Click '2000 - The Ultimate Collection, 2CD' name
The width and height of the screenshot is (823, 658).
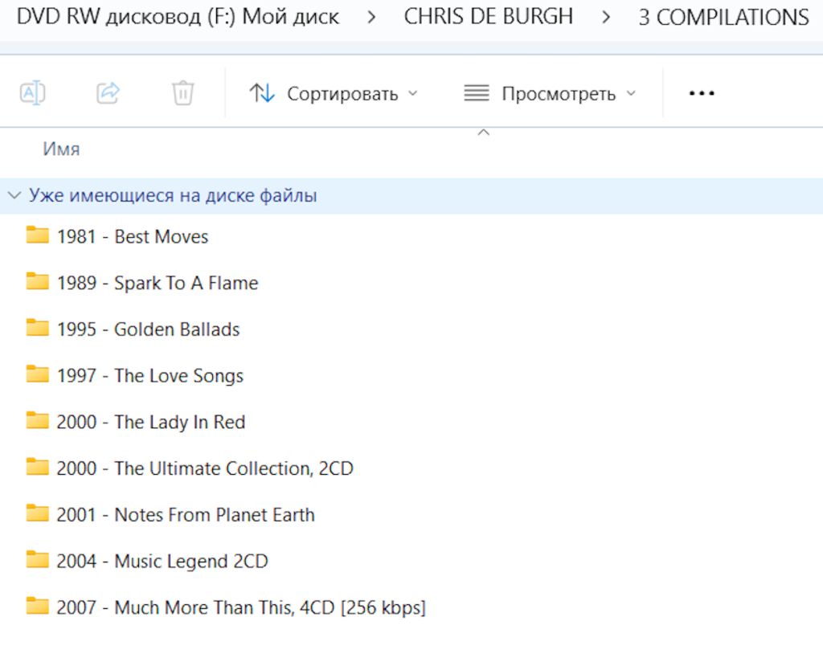click(x=205, y=468)
